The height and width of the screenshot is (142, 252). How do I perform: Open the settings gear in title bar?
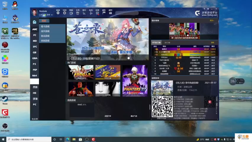point(208,9)
